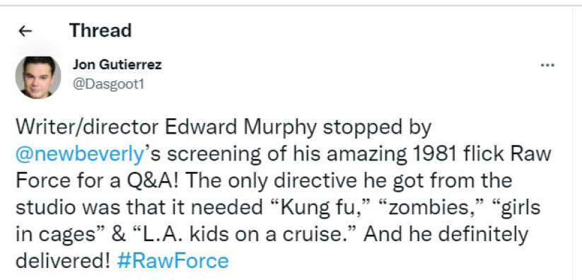Click the quoted word "zombies,"
Viewport: 582px width, 280px height.
(x=432, y=208)
